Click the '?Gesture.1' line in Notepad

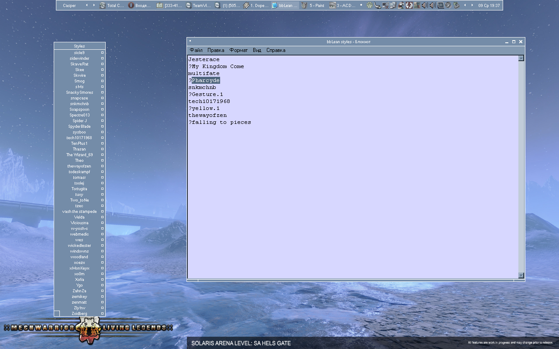tap(206, 94)
